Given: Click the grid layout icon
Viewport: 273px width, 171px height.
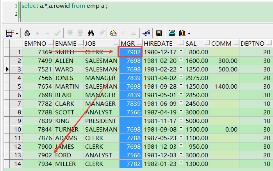Looking at the screenshot, I should [x=10, y=33].
